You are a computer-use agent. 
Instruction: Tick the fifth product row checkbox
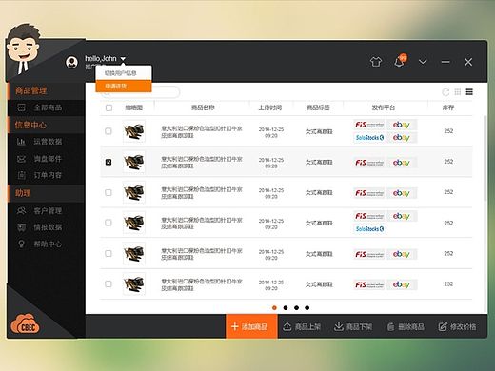click(109, 253)
